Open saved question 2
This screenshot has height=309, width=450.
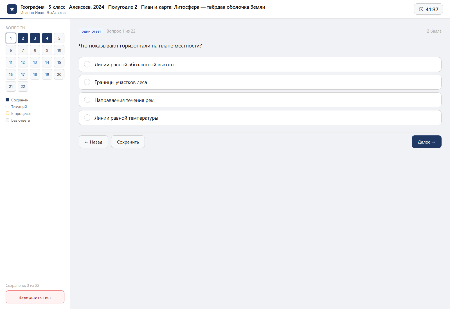[23, 38]
